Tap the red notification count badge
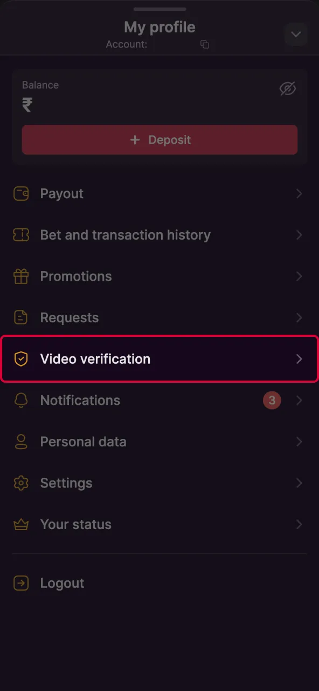 coord(272,400)
